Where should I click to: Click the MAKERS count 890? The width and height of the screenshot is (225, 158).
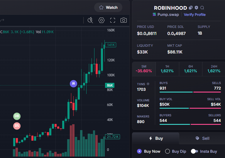tap(141, 122)
